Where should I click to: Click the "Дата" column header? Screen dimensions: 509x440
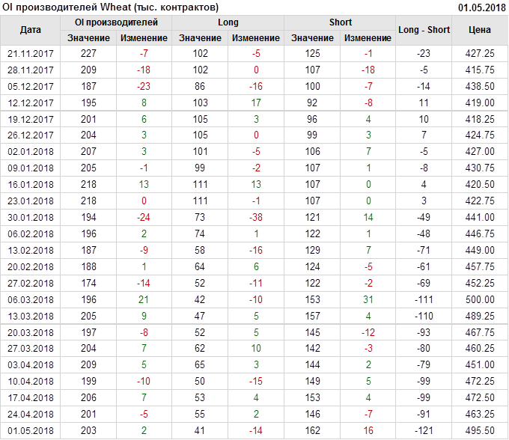coord(31,30)
